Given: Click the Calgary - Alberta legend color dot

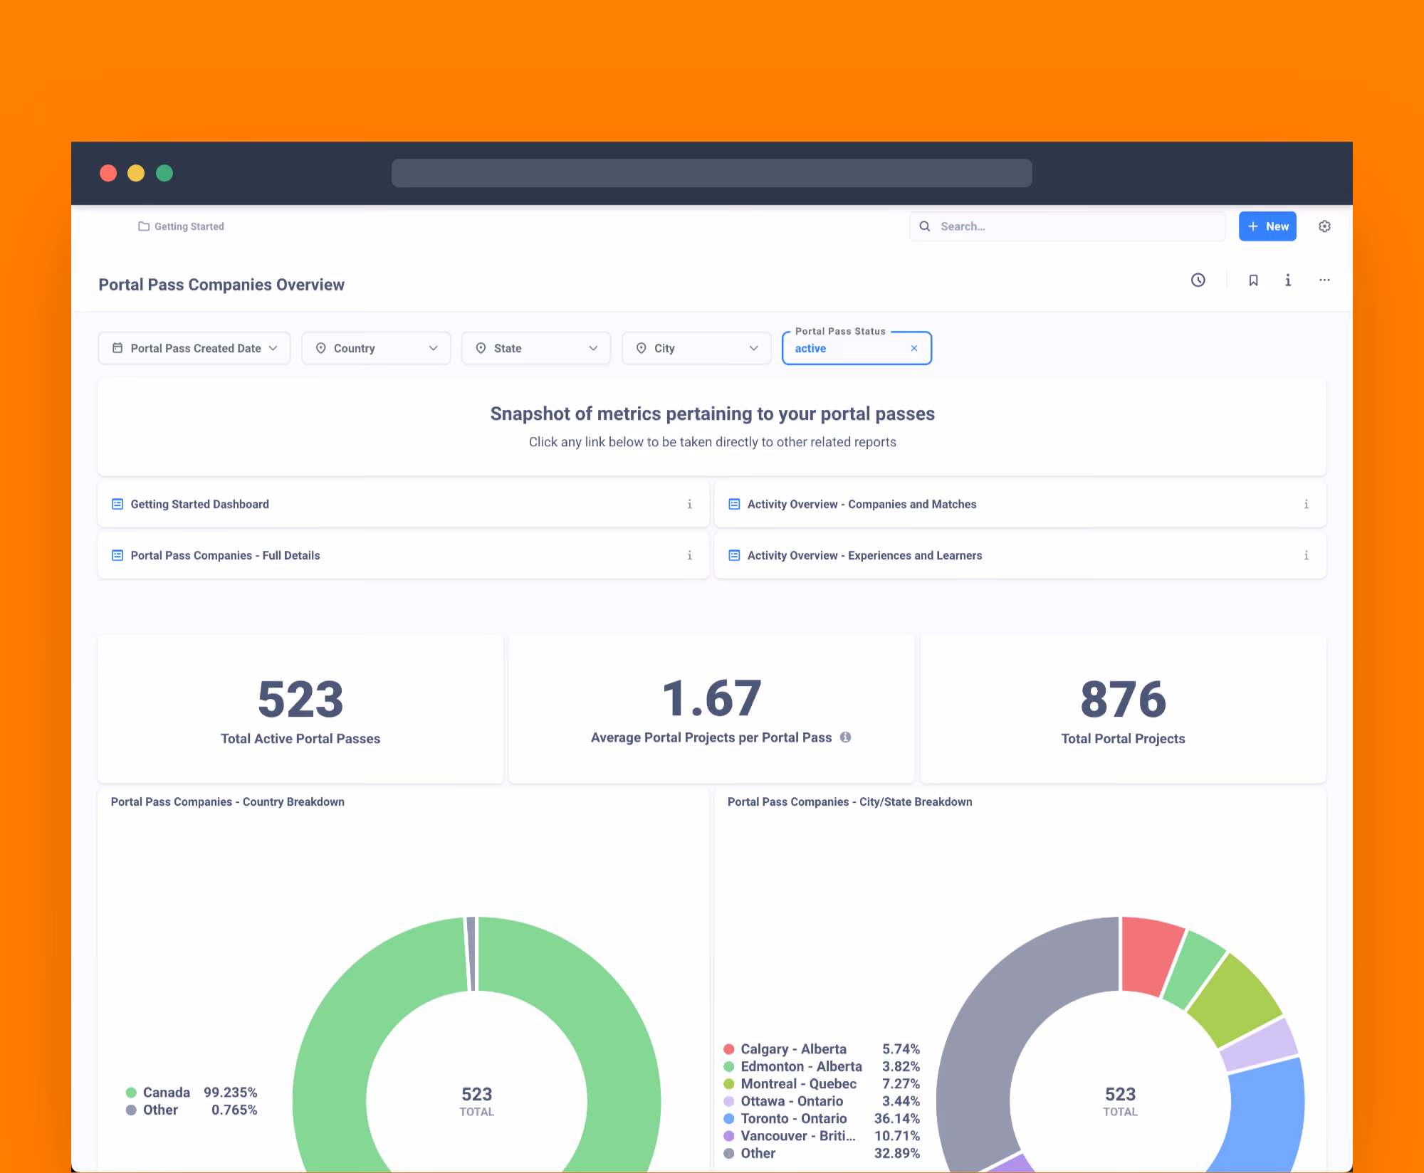Looking at the screenshot, I should click(x=729, y=1049).
